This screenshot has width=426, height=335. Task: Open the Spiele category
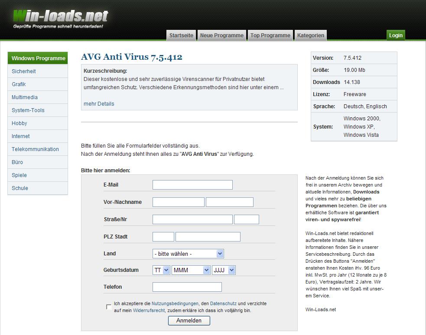tap(20, 175)
